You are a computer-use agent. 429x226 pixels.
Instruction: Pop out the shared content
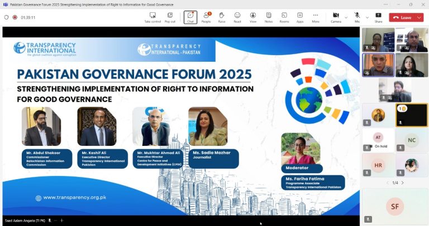click(170, 17)
